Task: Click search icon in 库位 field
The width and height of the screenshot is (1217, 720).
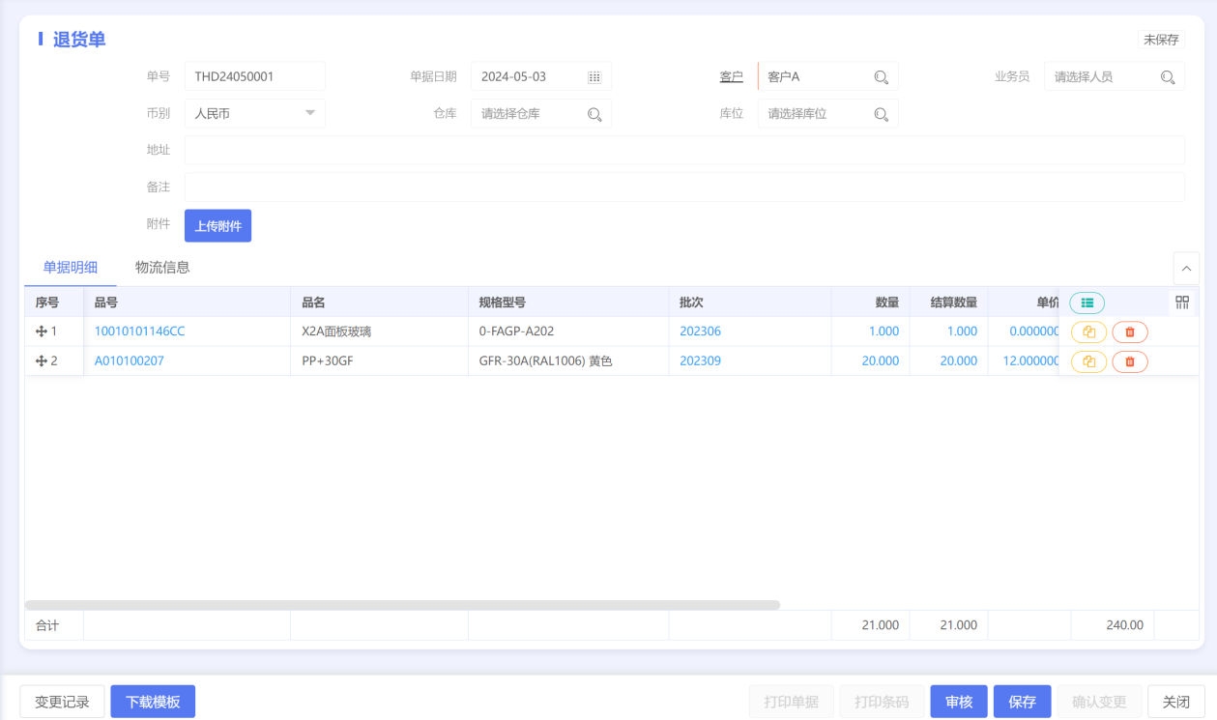Action: tap(882, 114)
